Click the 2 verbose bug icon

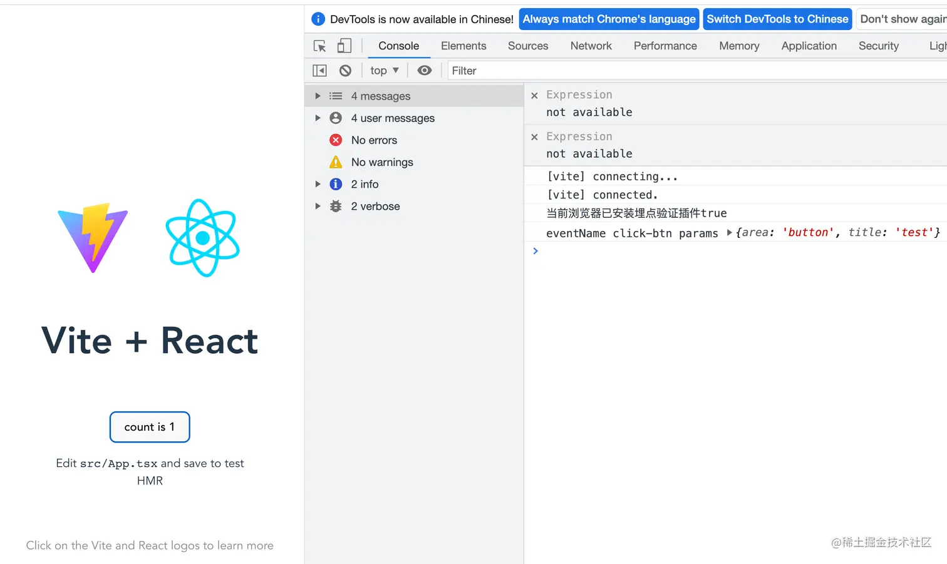pos(336,206)
